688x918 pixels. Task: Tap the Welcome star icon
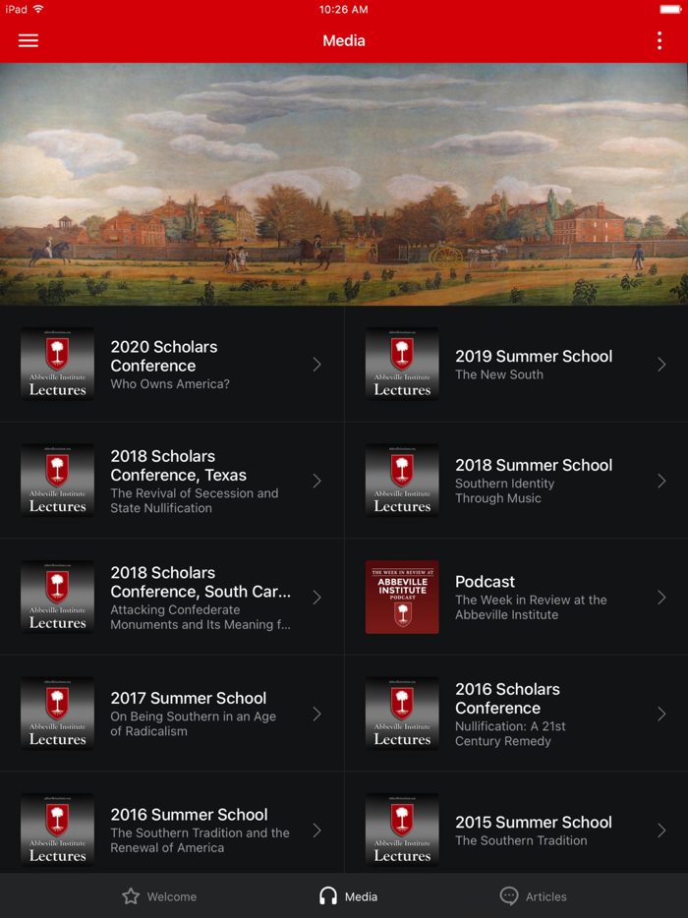[131, 896]
